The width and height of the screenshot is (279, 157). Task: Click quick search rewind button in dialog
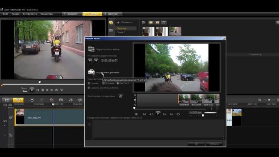tap(90, 61)
